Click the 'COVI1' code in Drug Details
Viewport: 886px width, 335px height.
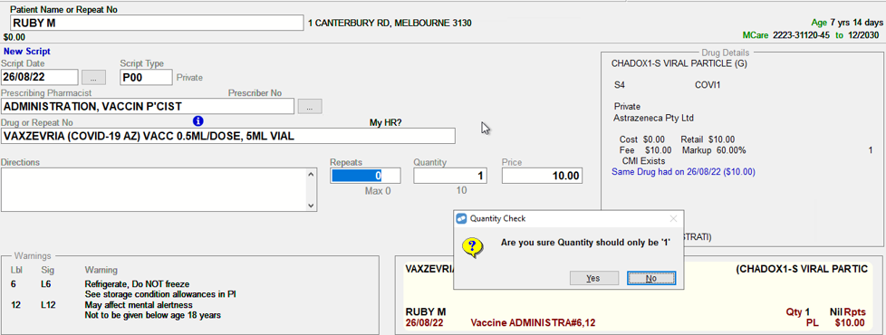(x=708, y=85)
